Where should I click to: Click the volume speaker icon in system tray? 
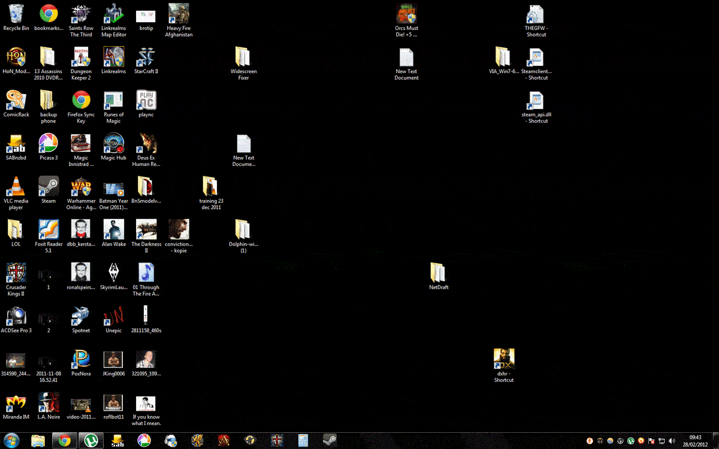tap(672, 441)
